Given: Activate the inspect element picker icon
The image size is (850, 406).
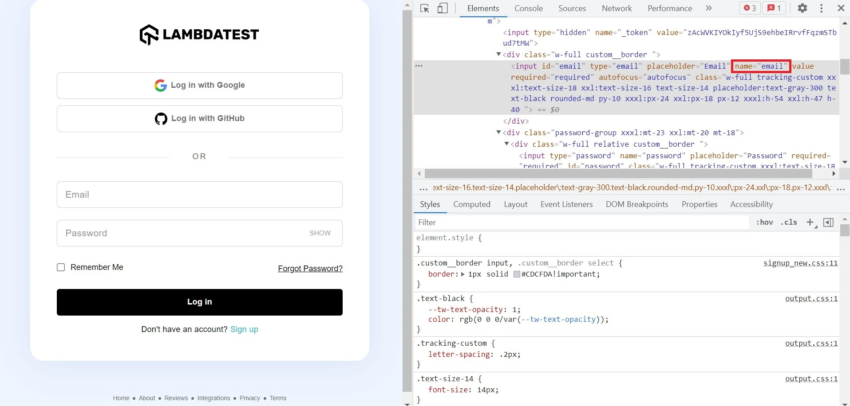Looking at the screenshot, I should coord(425,8).
